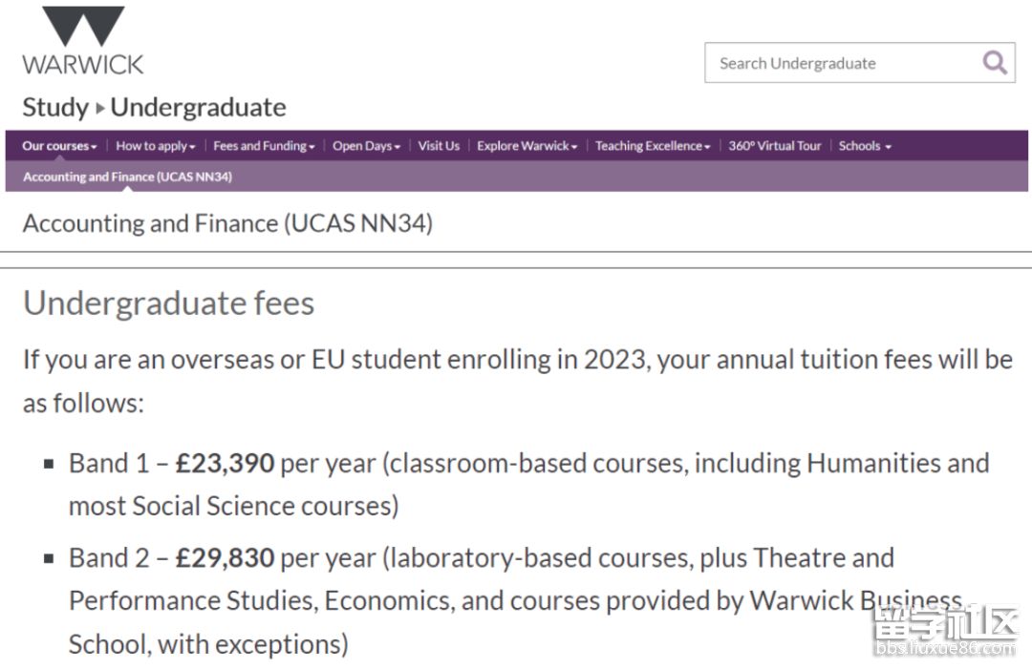Expand the Explore Warwick menu
The width and height of the screenshot is (1032, 669).
point(527,146)
